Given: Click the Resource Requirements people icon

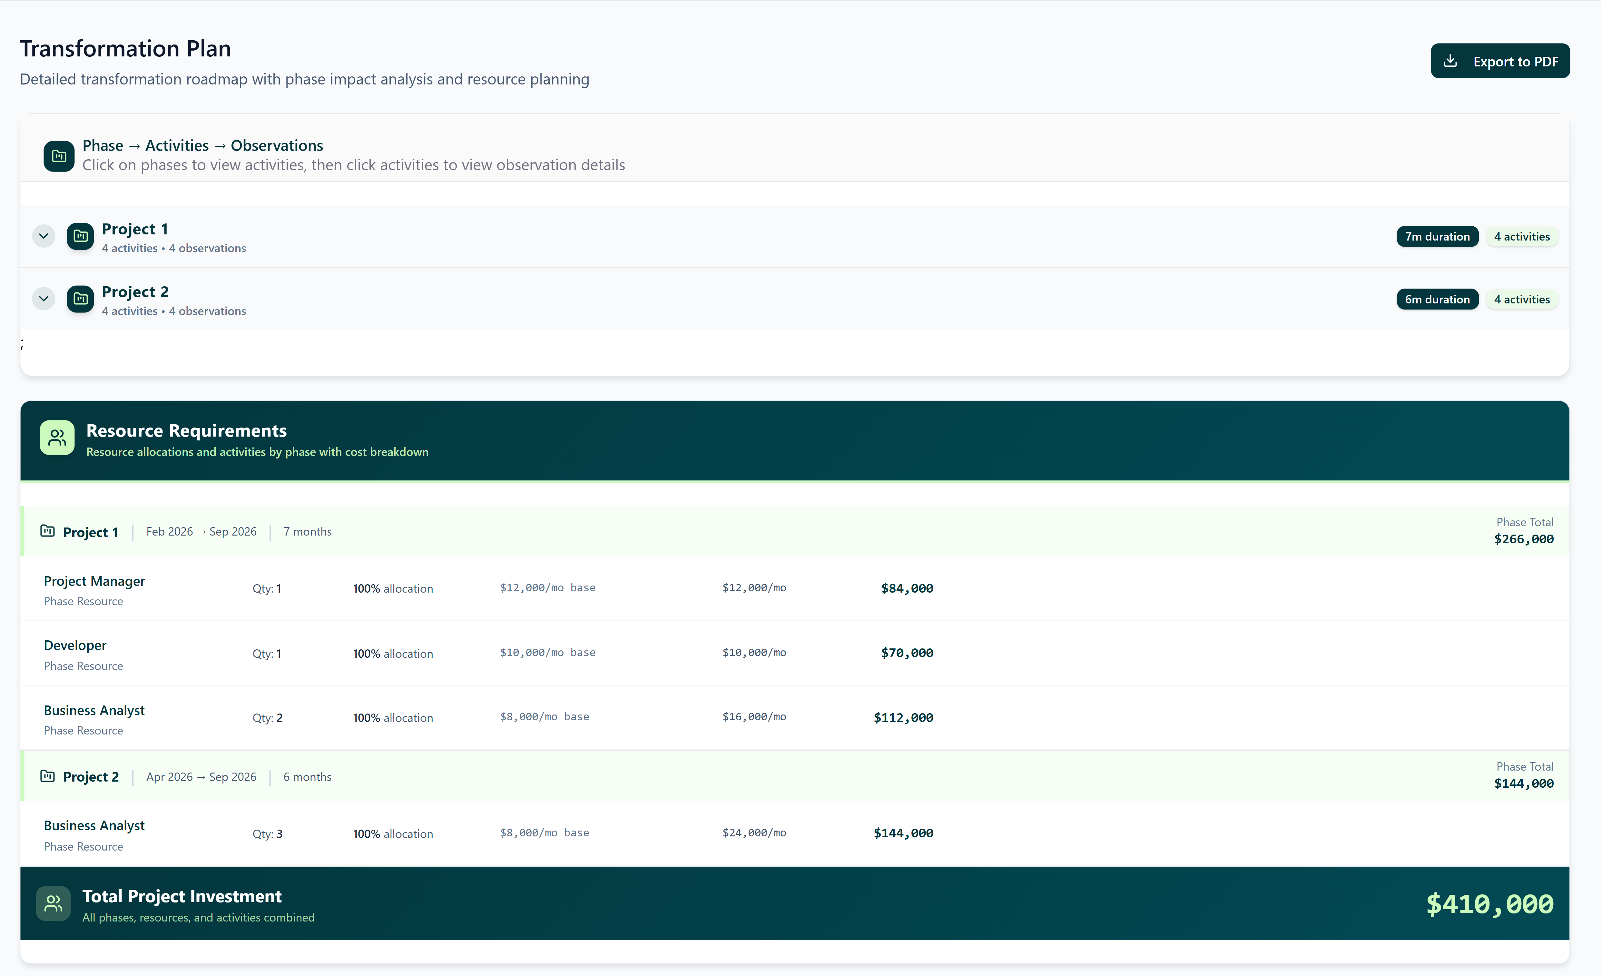Looking at the screenshot, I should point(57,438).
